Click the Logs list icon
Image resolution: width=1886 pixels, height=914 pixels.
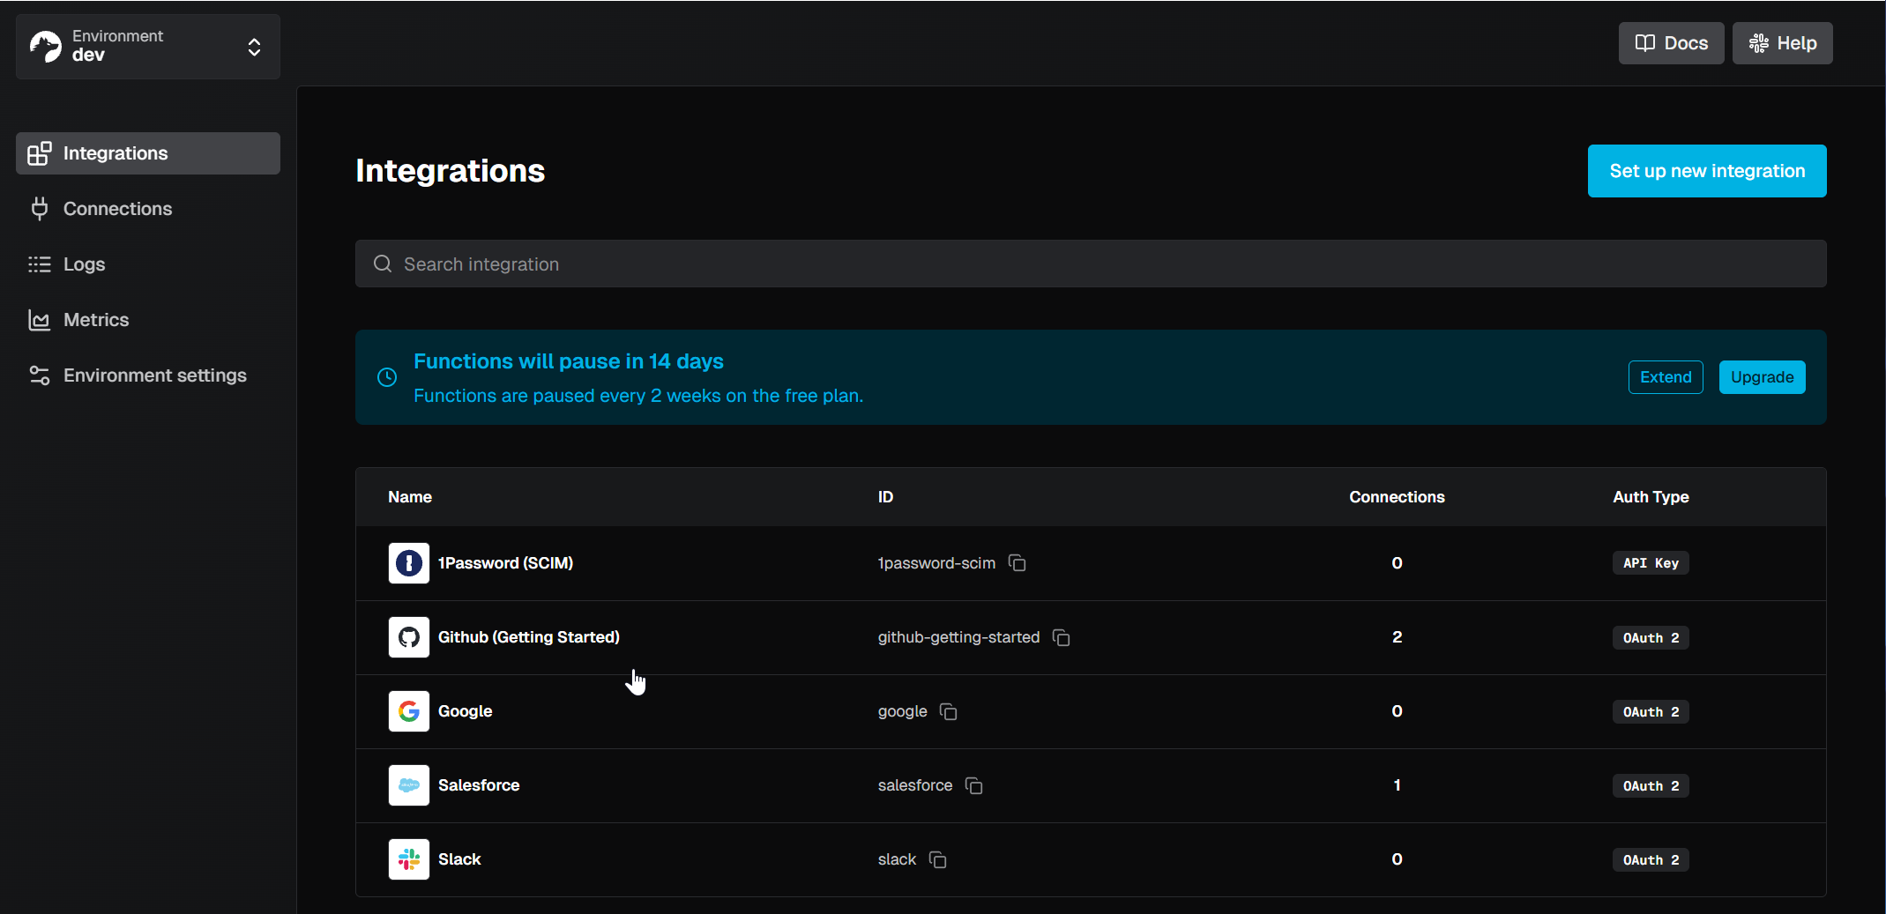coord(40,264)
